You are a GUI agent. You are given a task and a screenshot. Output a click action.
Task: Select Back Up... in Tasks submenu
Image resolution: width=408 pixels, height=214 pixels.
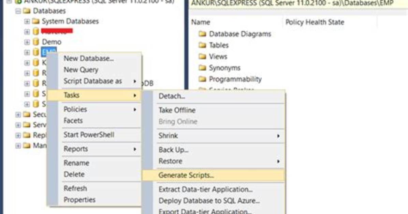[214, 150]
